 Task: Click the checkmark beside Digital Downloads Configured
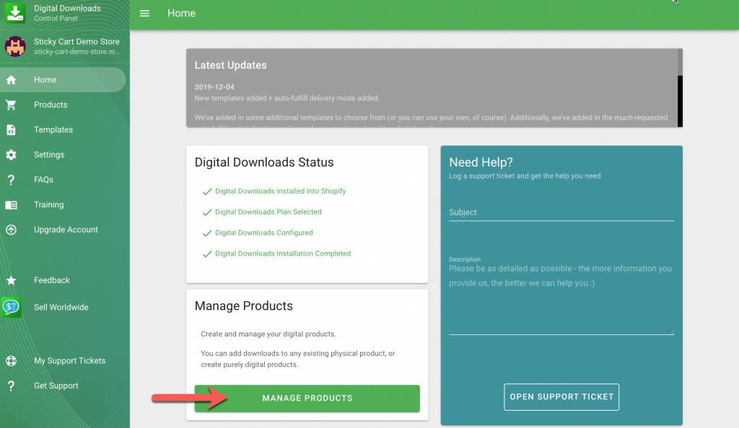coord(207,233)
